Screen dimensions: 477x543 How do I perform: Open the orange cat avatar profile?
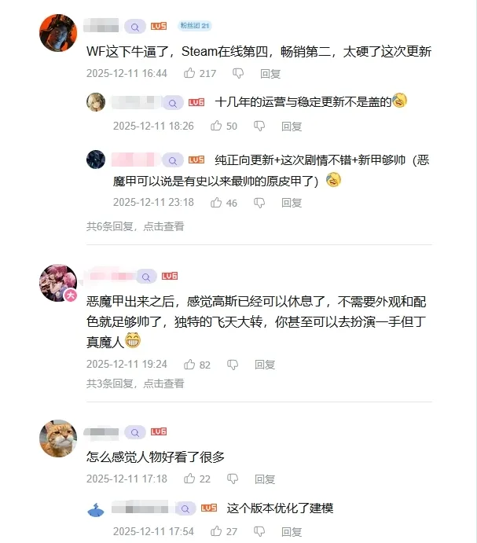58,438
